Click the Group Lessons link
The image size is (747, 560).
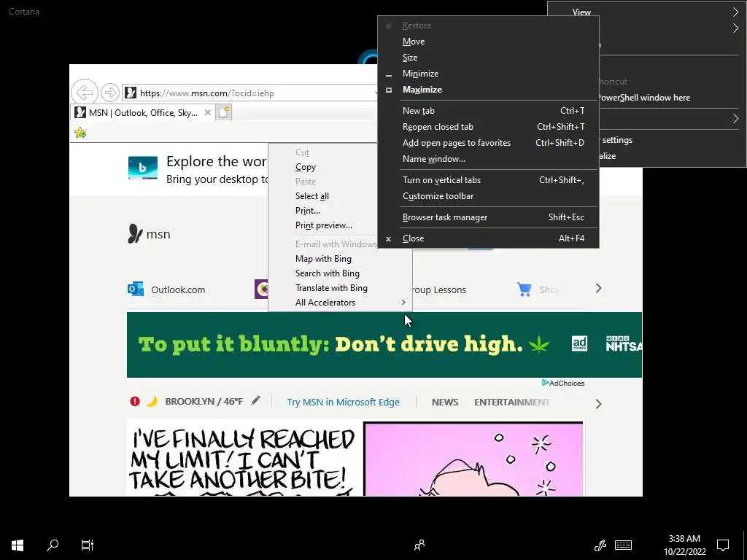(x=439, y=289)
